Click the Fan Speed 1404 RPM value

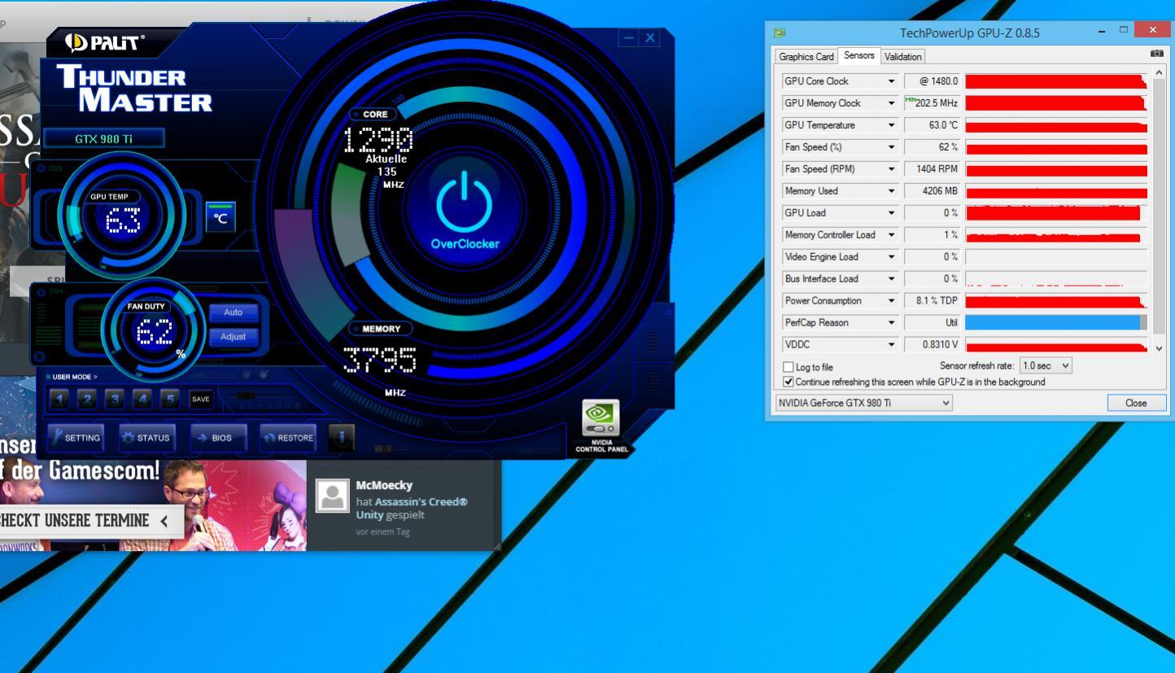[933, 169]
